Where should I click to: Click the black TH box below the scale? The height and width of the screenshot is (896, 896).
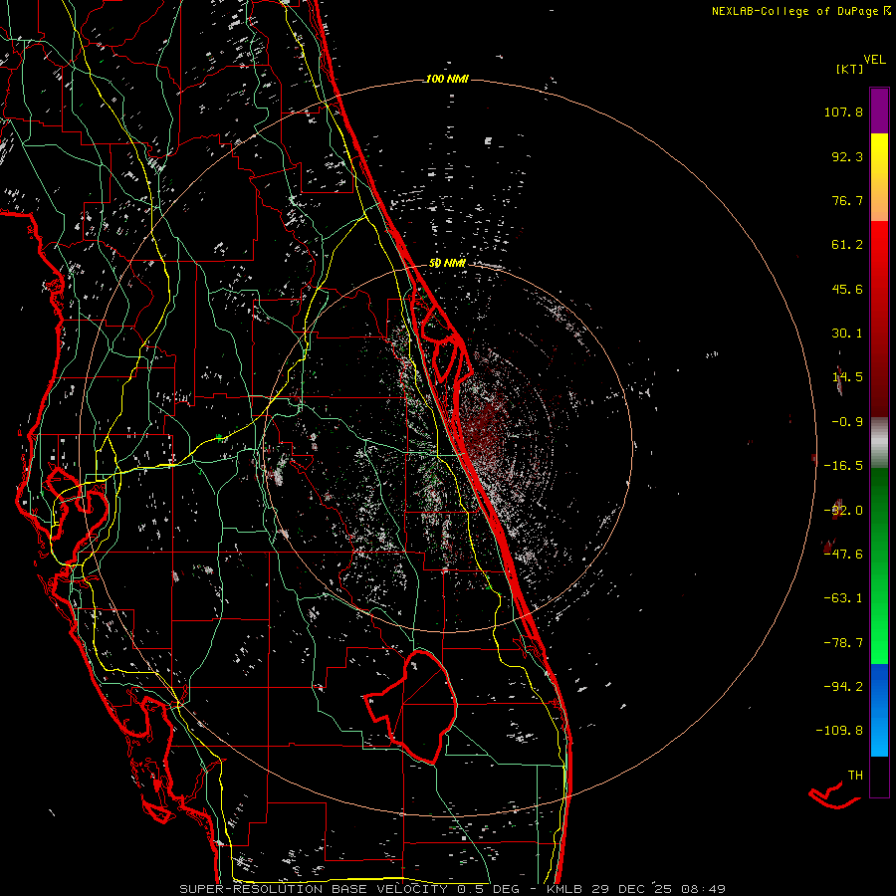(879, 778)
